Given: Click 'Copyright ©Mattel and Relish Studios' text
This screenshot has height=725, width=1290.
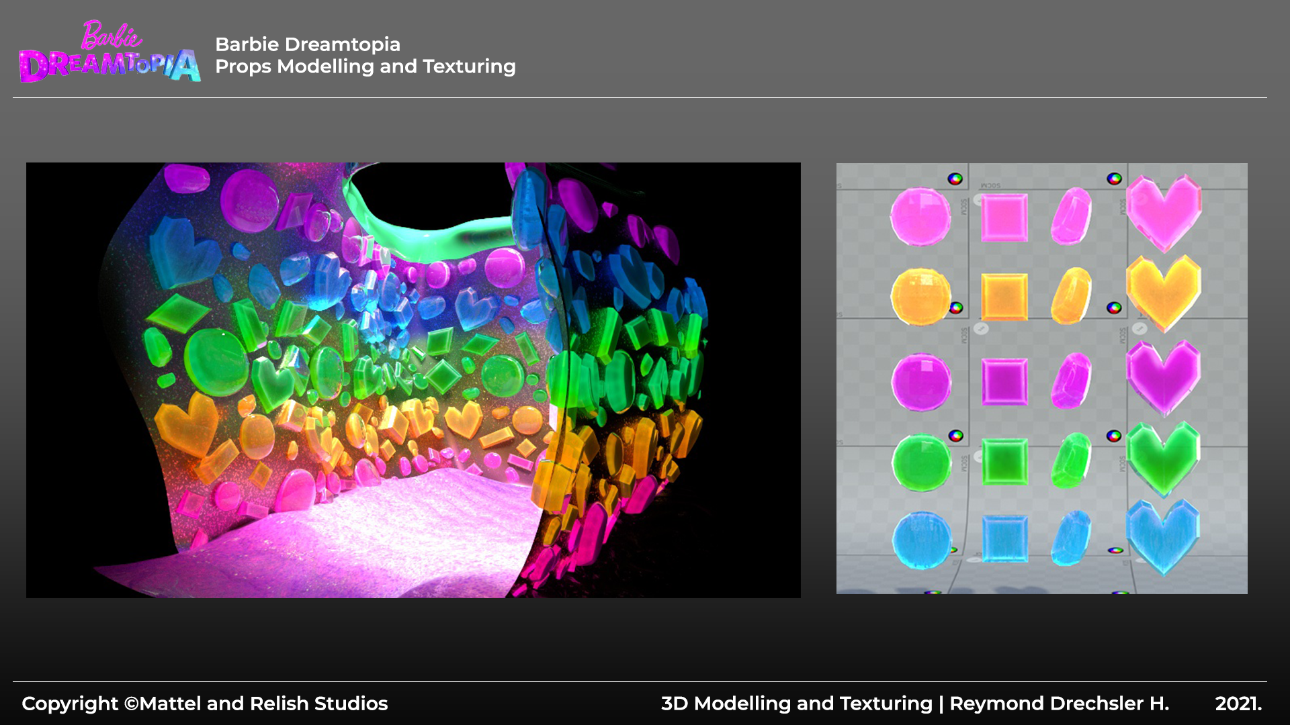Looking at the screenshot, I should point(205,704).
